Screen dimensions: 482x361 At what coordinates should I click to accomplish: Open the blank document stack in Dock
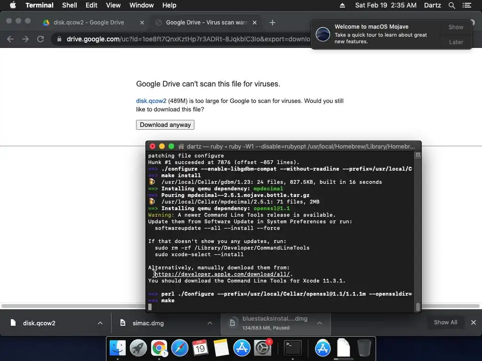343,348
